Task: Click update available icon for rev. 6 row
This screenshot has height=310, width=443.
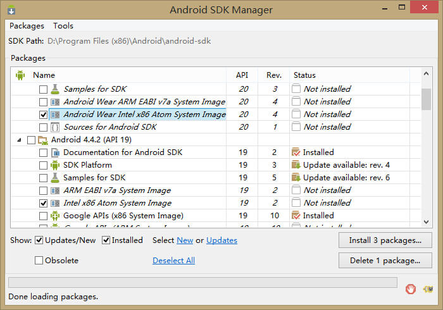Action: 296,178
